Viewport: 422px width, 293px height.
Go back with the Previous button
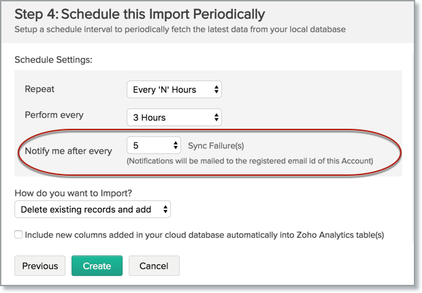point(40,265)
